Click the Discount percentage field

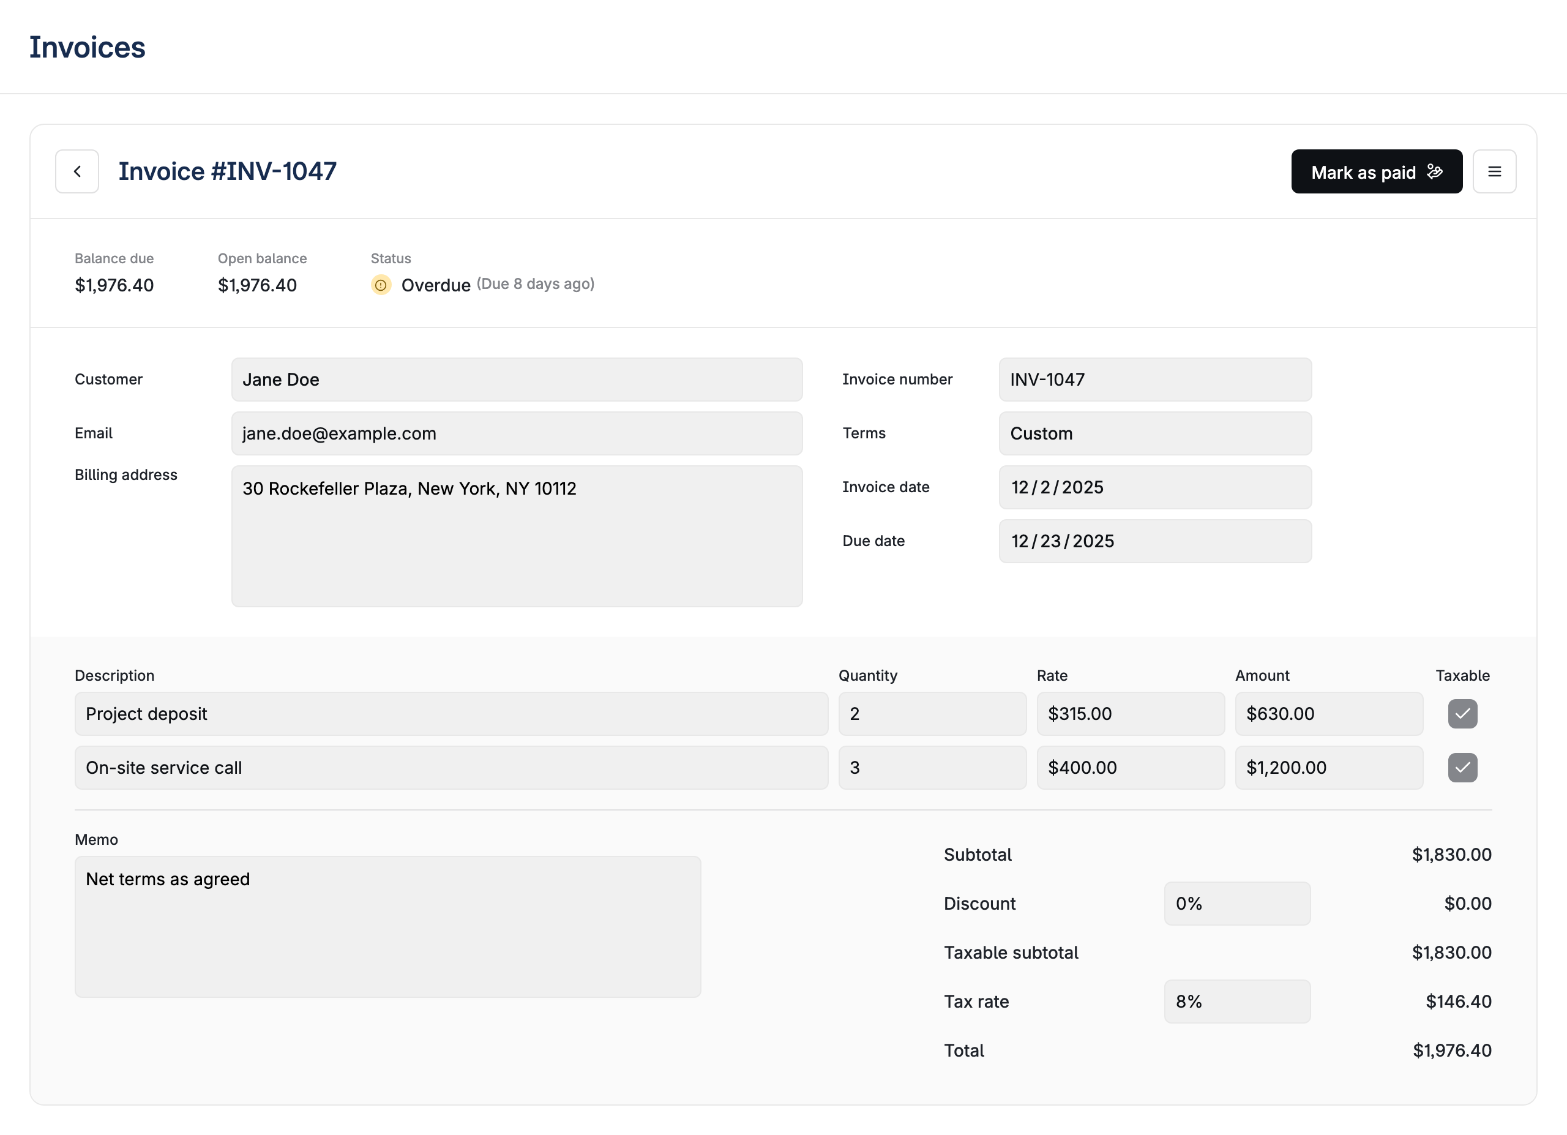(x=1238, y=904)
